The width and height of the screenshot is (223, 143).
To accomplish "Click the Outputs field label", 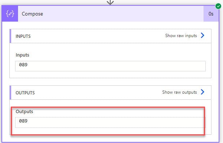I will pos(24,112).
